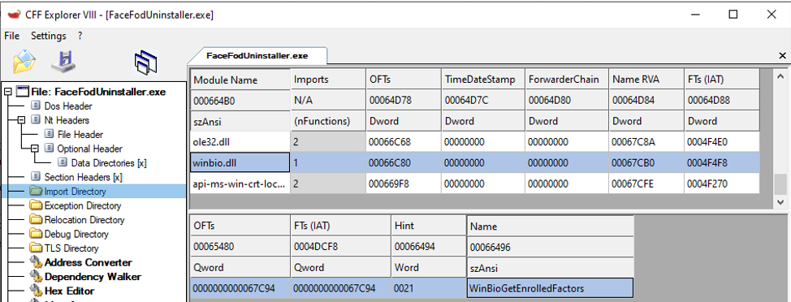Viewport: 791px width, 302px height.
Task: Open Debug Directory in the tree
Action: pyautogui.click(x=76, y=234)
